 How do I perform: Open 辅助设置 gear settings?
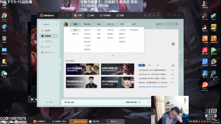coord(69,102)
